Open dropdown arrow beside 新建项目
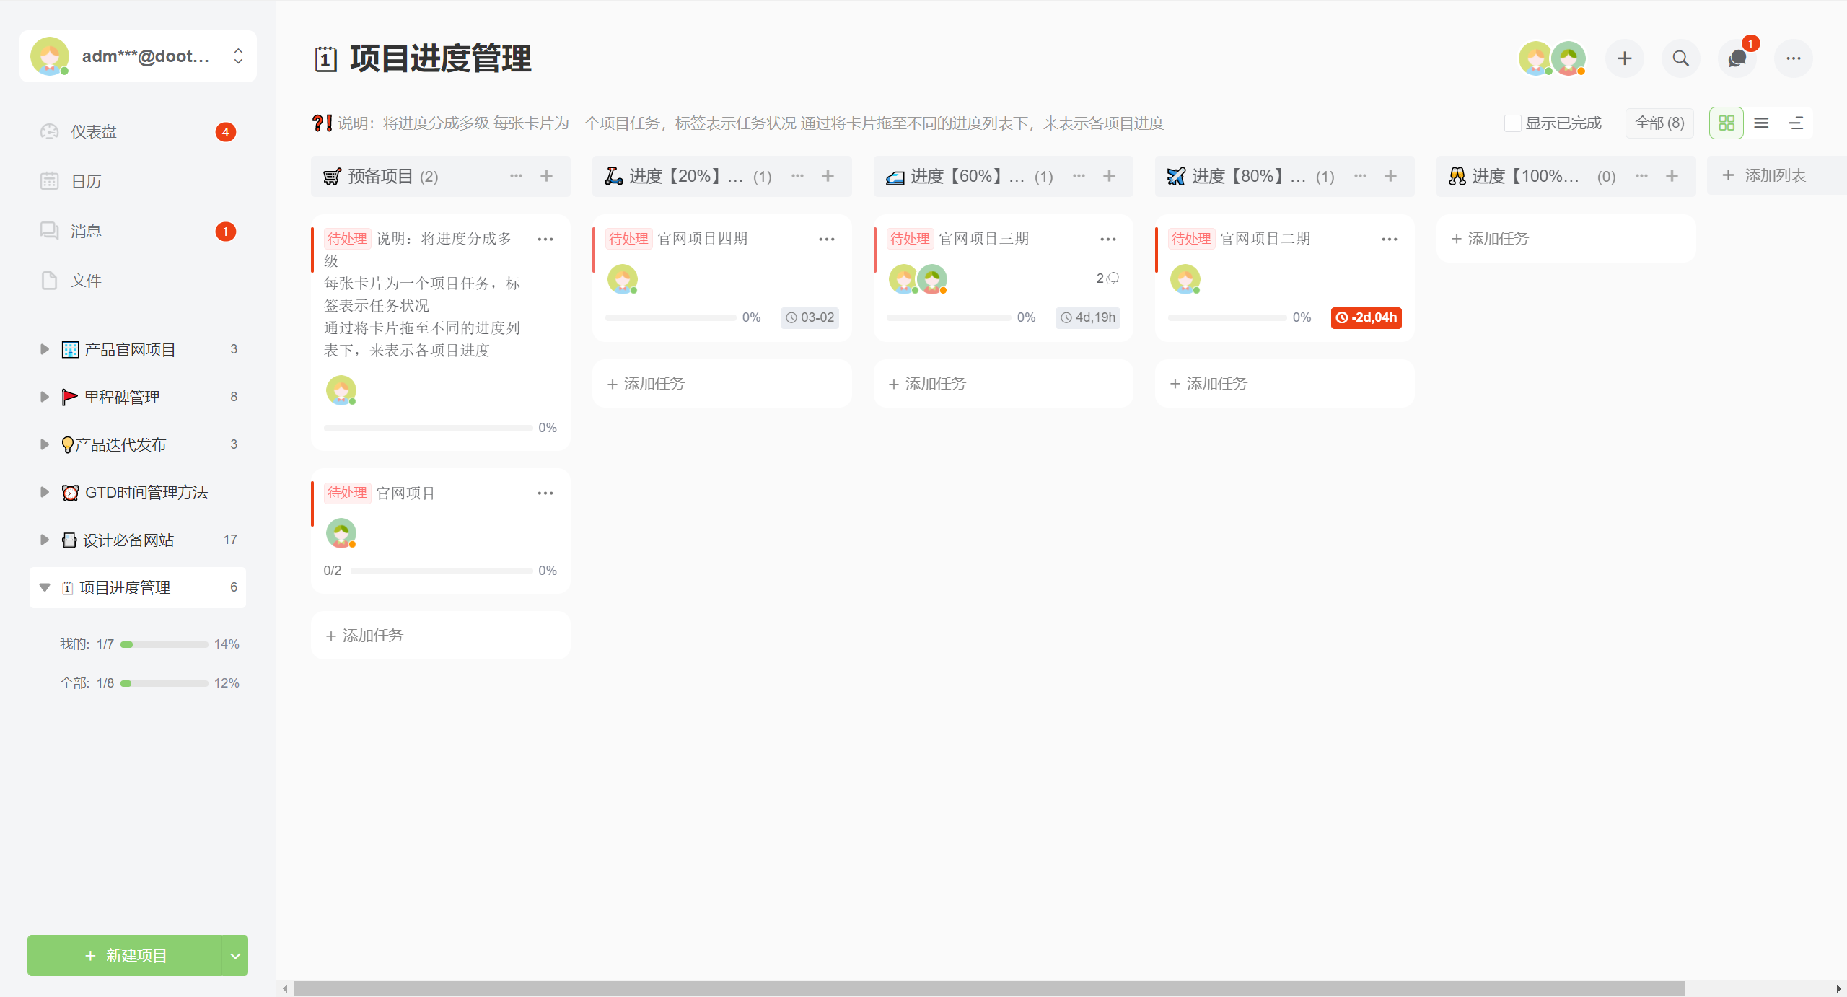Viewport: 1847px width, 997px height. pos(234,956)
